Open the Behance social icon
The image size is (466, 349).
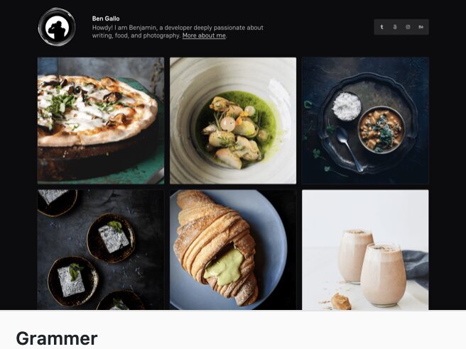coord(421,27)
